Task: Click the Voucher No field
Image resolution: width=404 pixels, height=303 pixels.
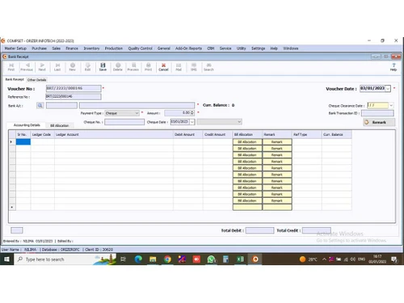Action: click(x=74, y=88)
